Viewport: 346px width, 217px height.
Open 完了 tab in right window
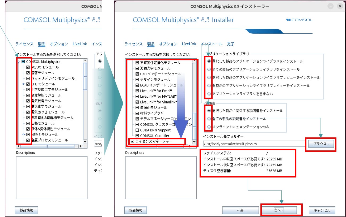tap(231, 44)
